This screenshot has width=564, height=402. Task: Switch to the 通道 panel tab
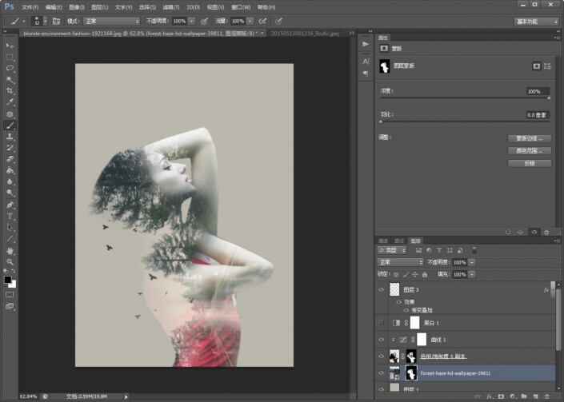pyautogui.click(x=383, y=240)
